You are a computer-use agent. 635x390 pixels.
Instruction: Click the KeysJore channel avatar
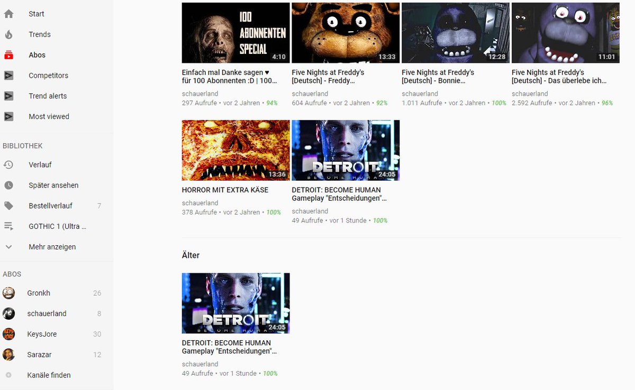[x=8, y=334]
